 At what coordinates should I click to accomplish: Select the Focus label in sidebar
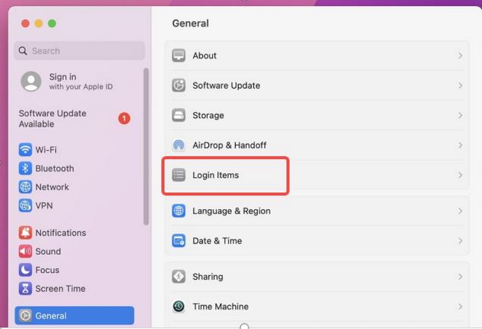tap(48, 270)
